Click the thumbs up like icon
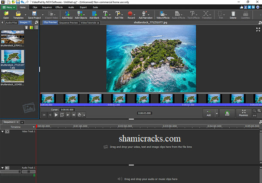The image size is (262, 183). (241, 7)
